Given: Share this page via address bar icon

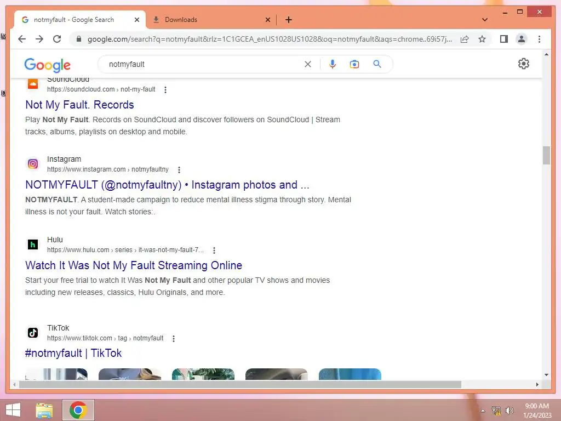Looking at the screenshot, I should tap(465, 39).
